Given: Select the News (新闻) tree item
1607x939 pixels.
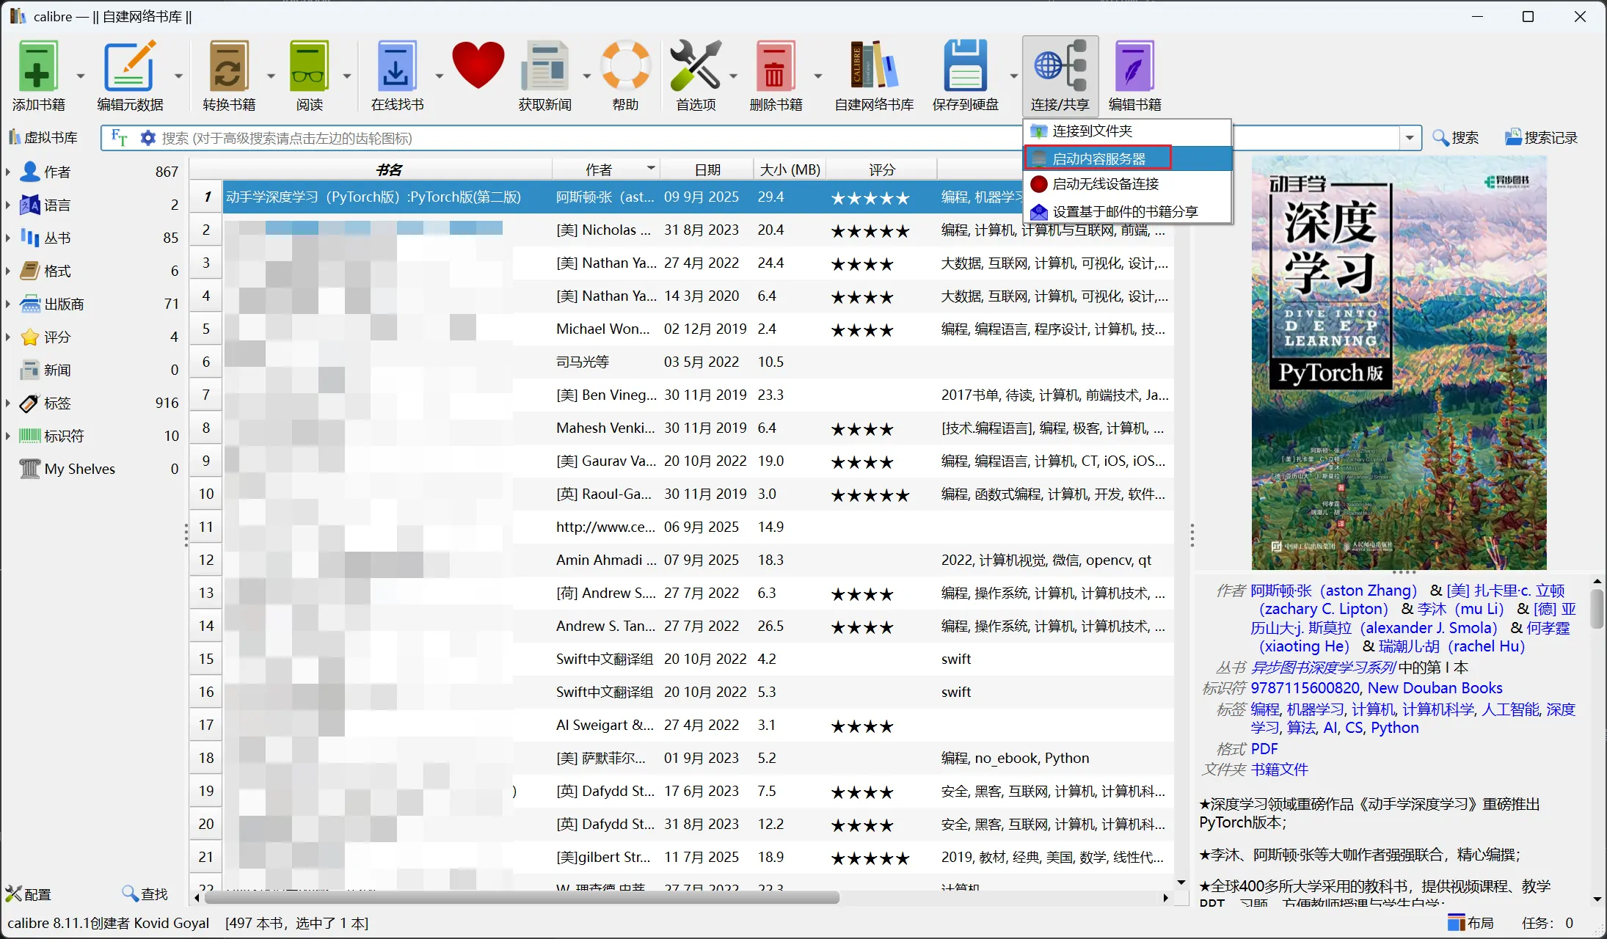Looking at the screenshot, I should coord(57,370).
